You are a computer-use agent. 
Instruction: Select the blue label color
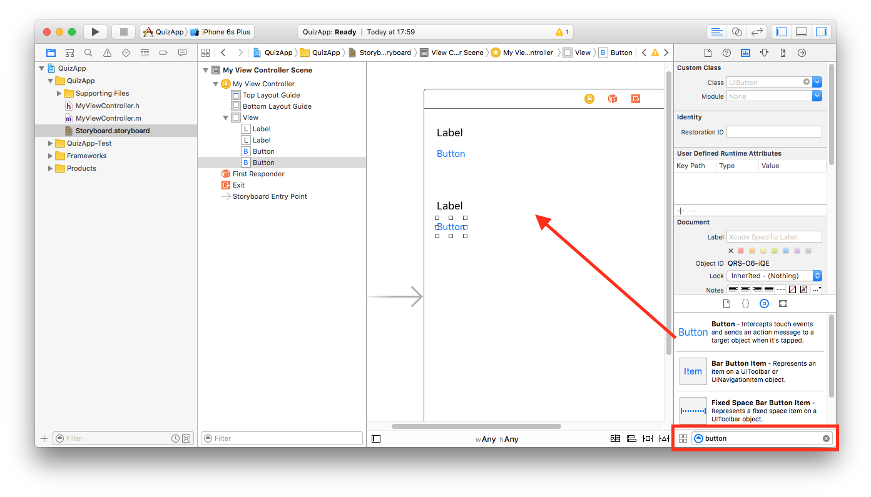point(786,251)
